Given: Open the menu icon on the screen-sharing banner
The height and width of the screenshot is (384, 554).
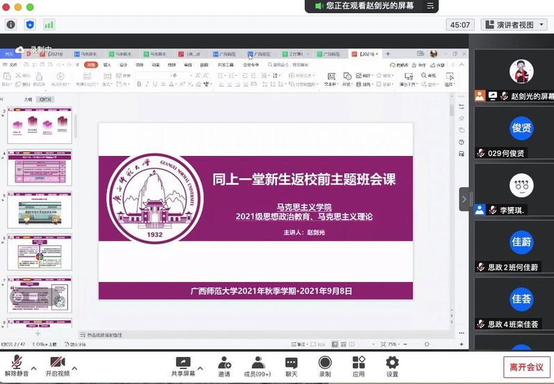Looking at the screenshot, I should click(430, 6).
